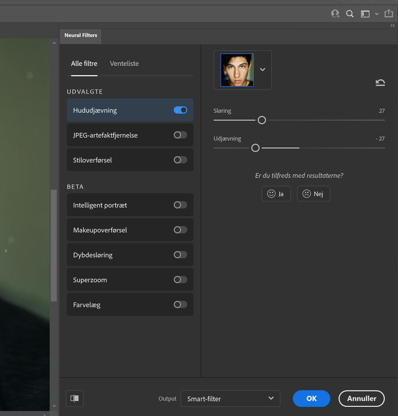Toggle the before/after preview icon
This screenshot has width=398, height=416.
(75, 398)
